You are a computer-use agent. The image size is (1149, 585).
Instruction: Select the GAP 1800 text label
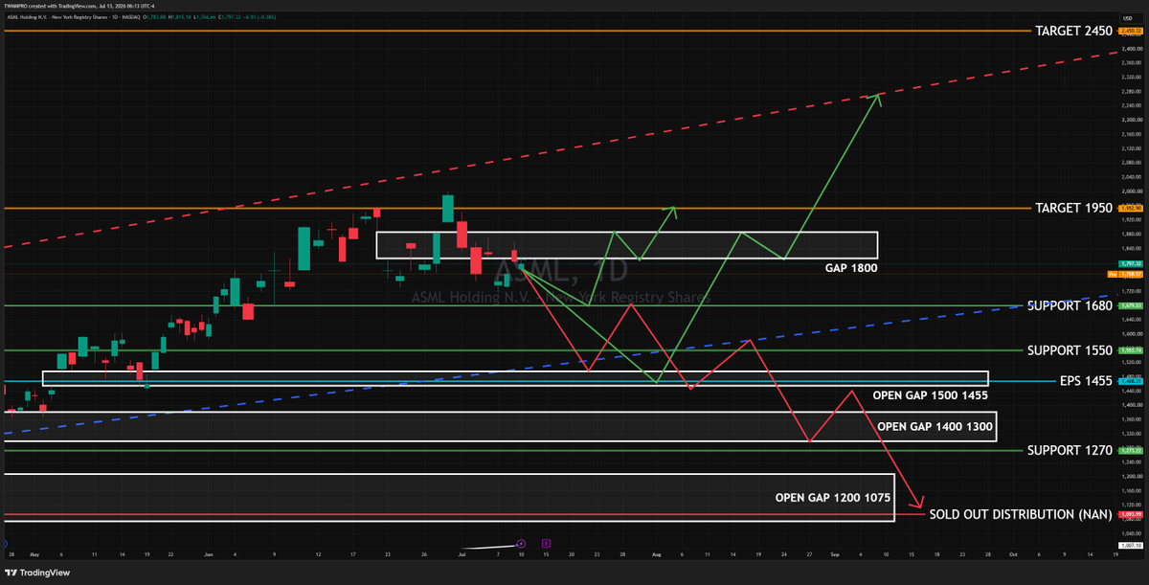point(851,269)
